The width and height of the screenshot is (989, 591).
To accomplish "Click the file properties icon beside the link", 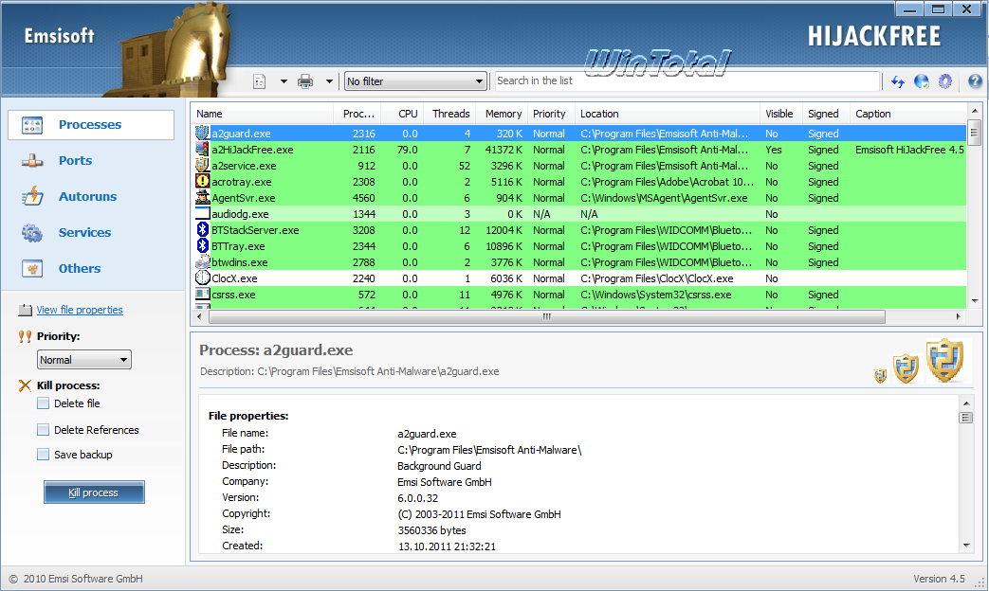I will click(x=26, y=310).
